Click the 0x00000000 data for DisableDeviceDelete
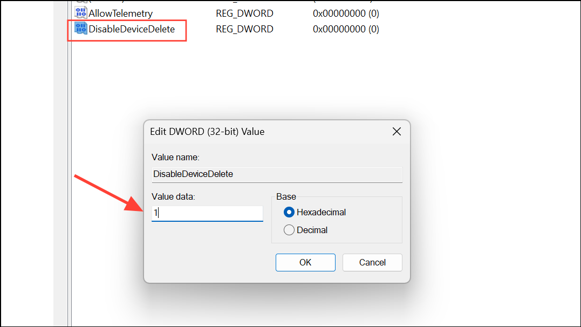Screen dimensions: 581x327 click(x=346, y=29)
